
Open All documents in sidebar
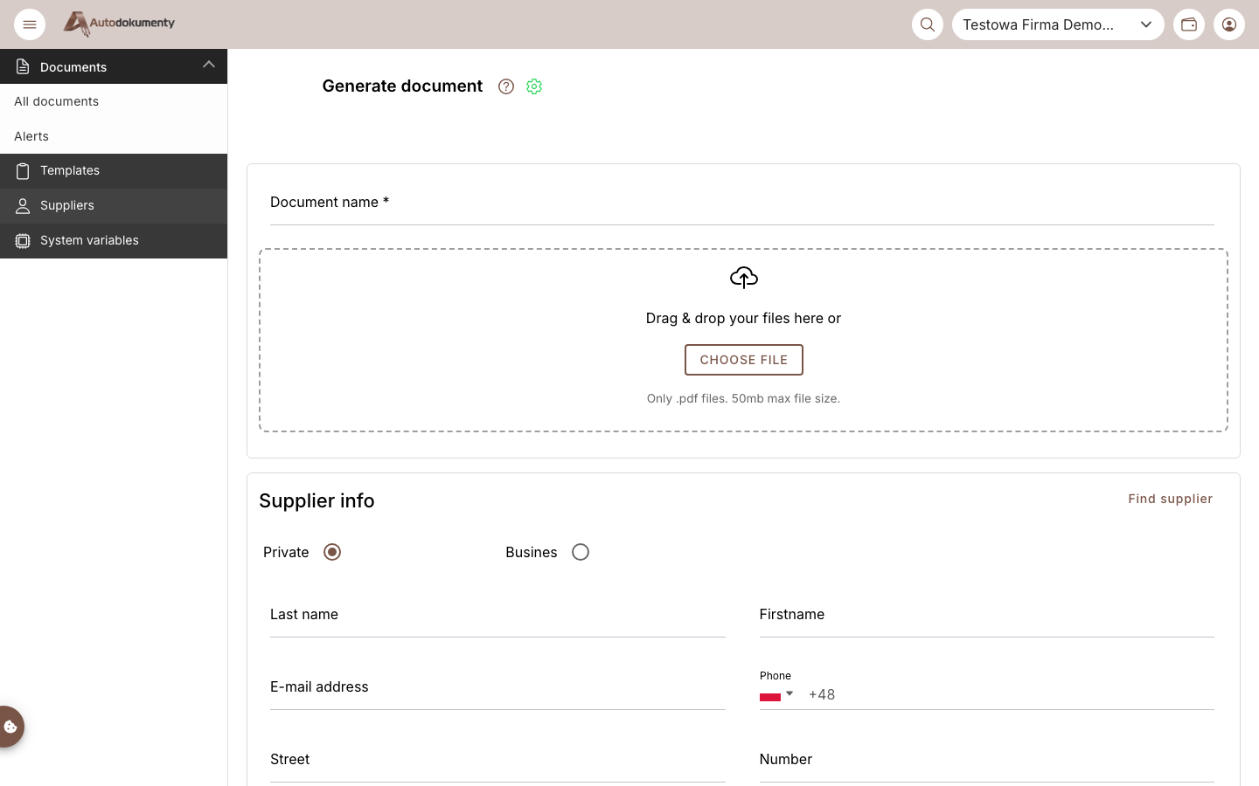tap(114, 101)
